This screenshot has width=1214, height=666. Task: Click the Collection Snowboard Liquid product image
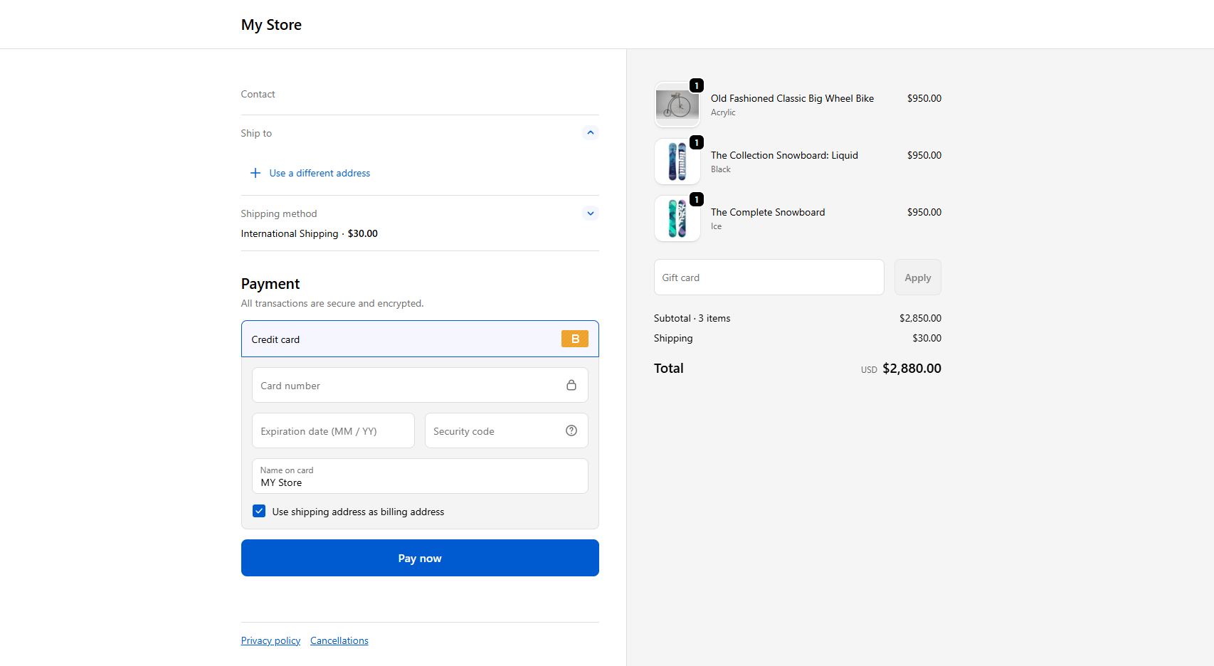click(677, 162)
